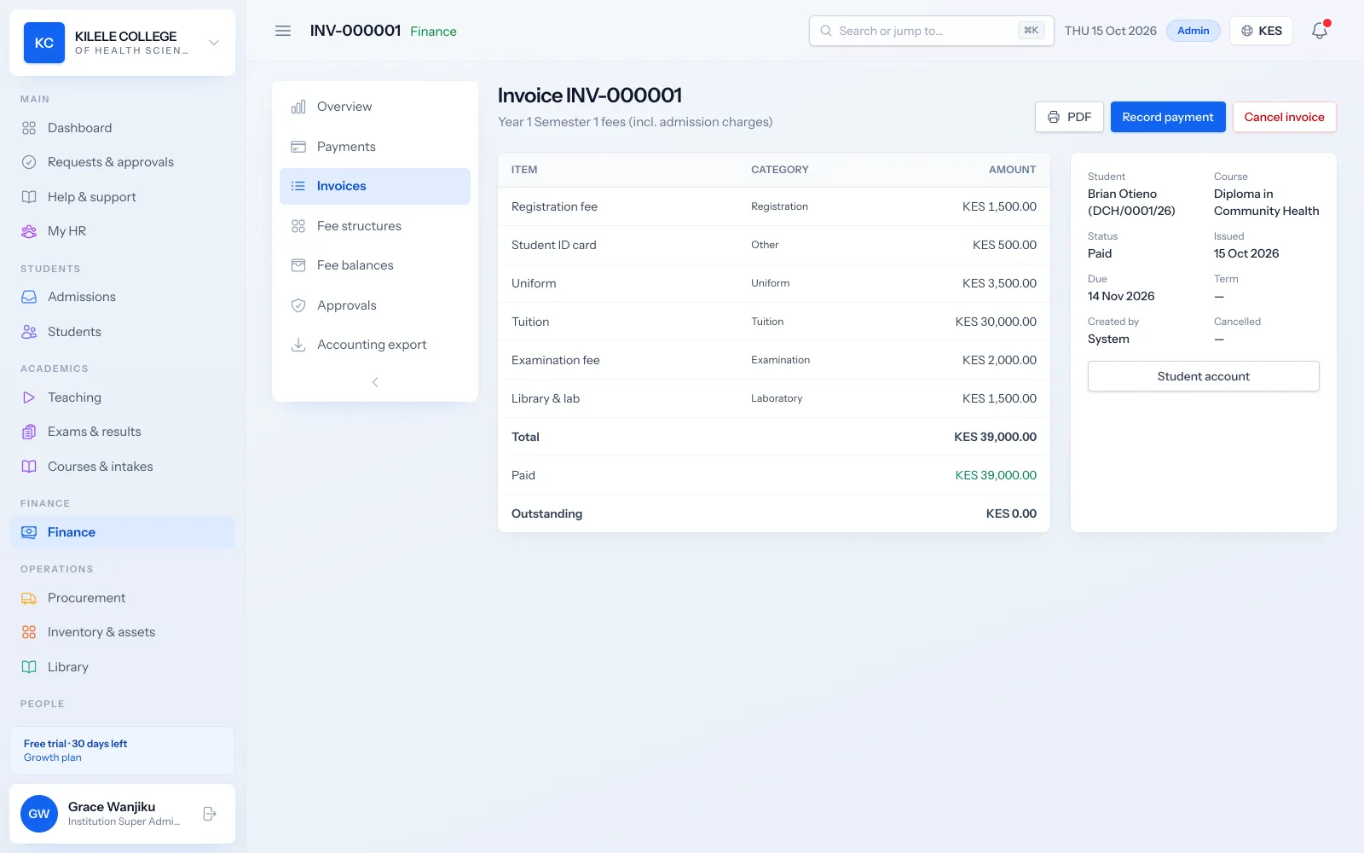Collapse the finance submenu with the chevron
1364x853 pixels.
point(375,382)
